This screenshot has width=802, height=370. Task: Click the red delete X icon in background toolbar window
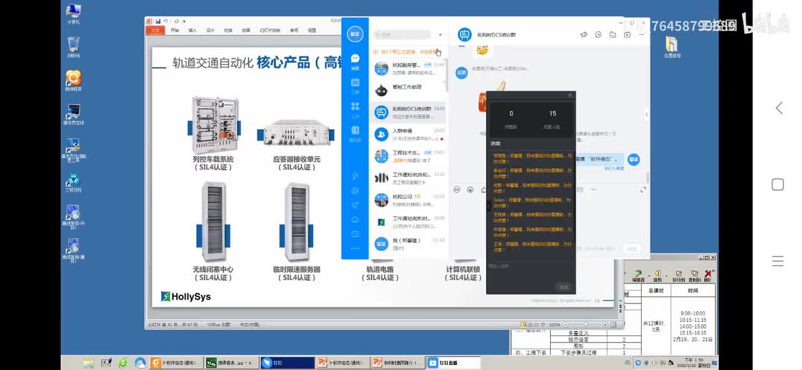click(x=708, y=276)
